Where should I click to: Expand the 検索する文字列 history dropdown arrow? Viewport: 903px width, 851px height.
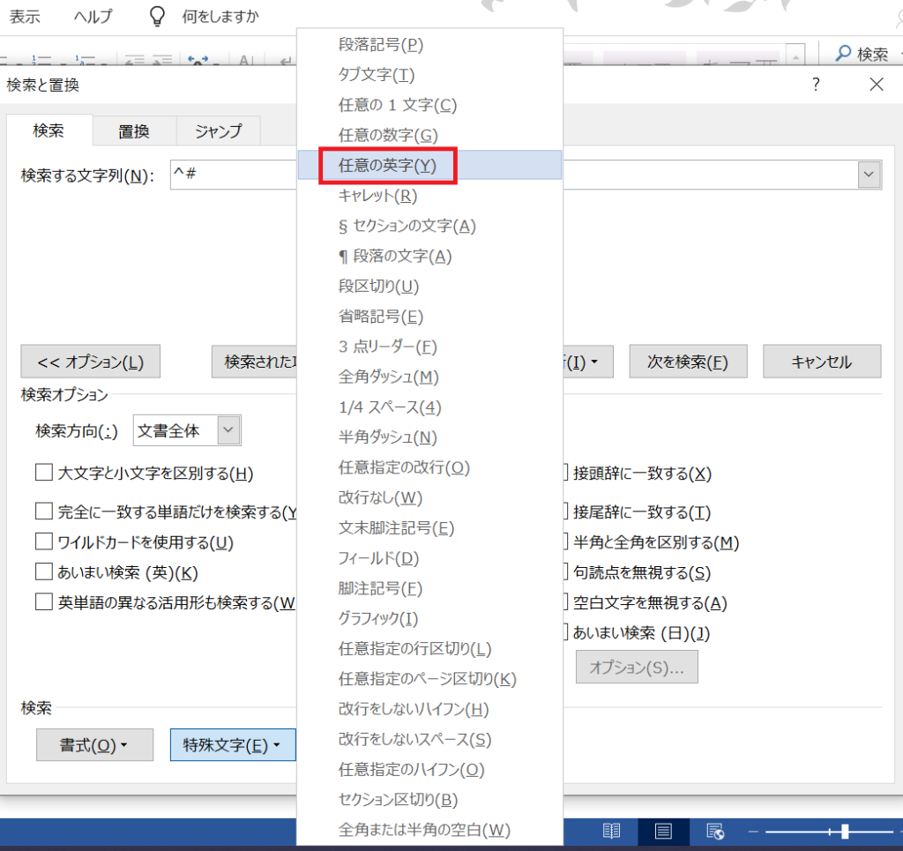pyautogui.click(x=869, y=175)
